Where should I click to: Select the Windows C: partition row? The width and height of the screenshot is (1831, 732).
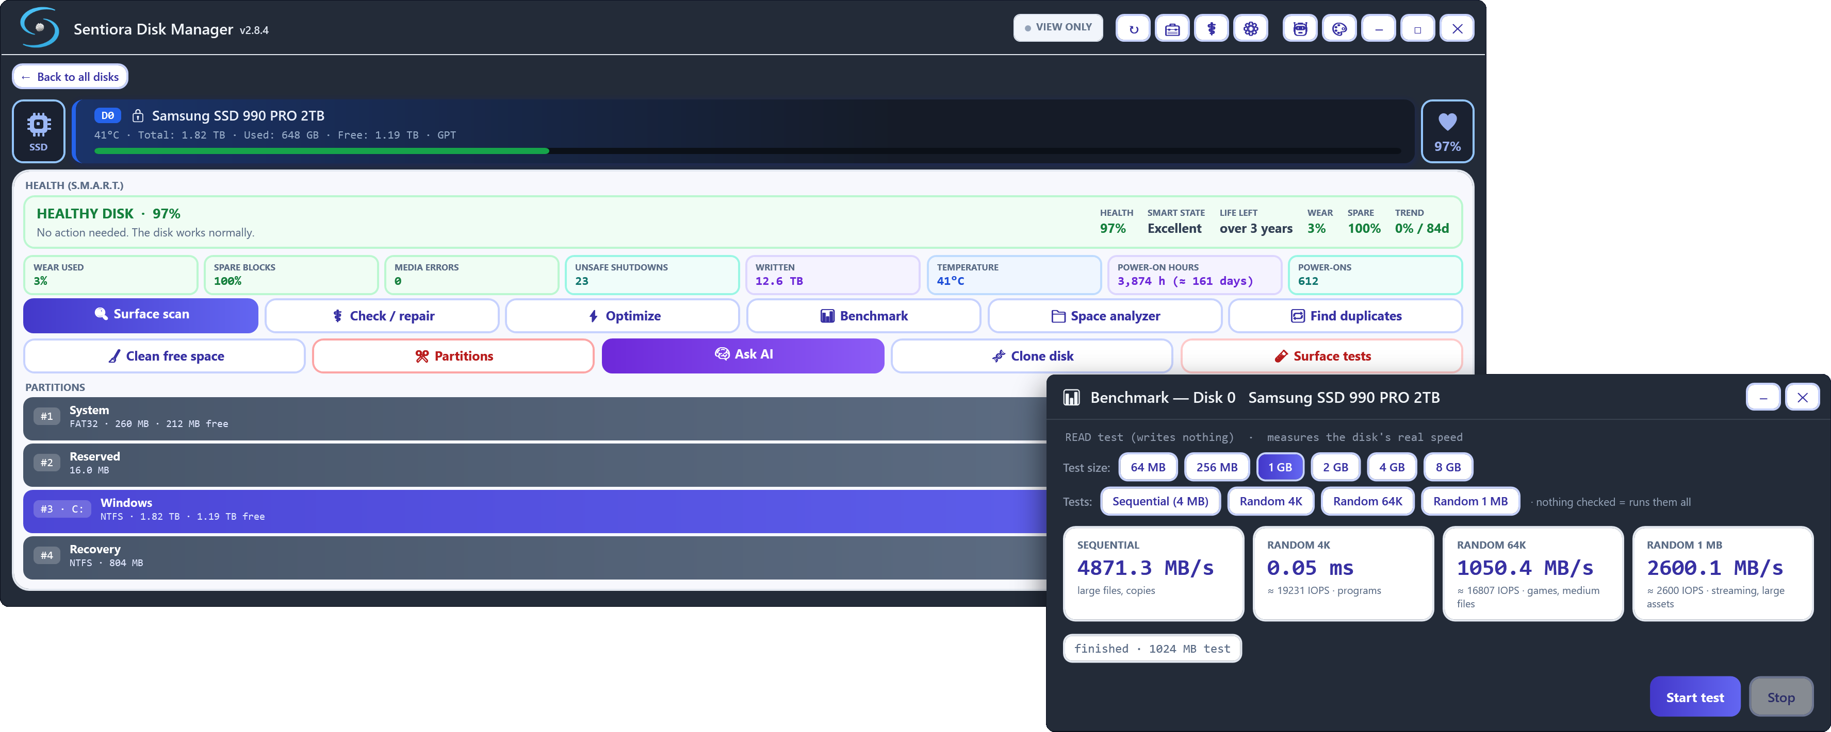point(534,510)
